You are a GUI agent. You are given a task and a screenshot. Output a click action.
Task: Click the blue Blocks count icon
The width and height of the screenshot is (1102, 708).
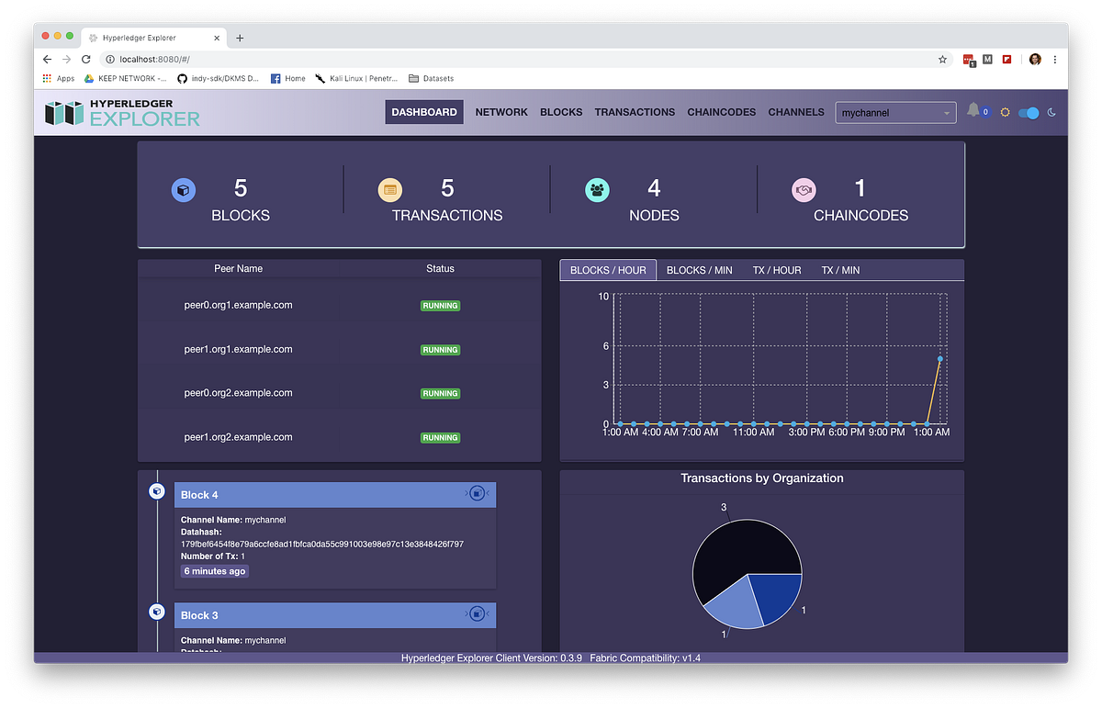point(184,189)
